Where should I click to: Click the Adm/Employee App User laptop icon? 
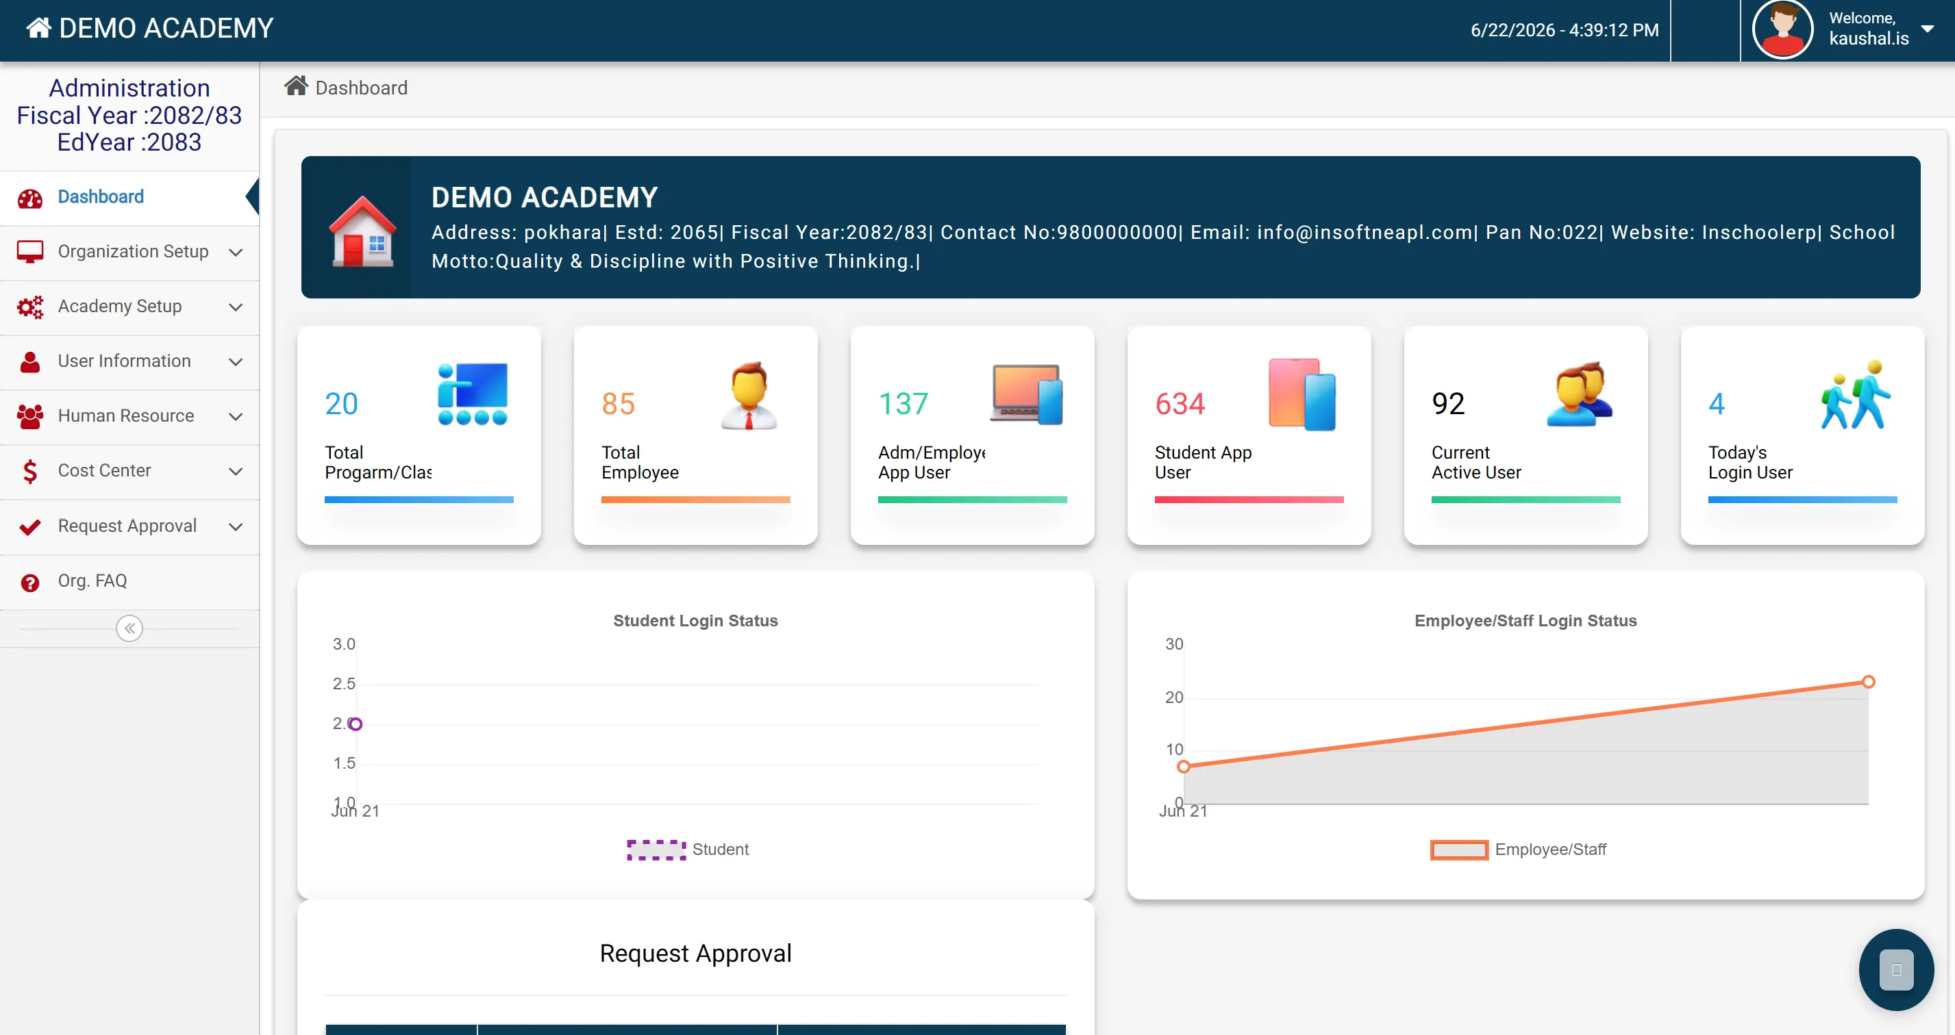pos(1026,394)
